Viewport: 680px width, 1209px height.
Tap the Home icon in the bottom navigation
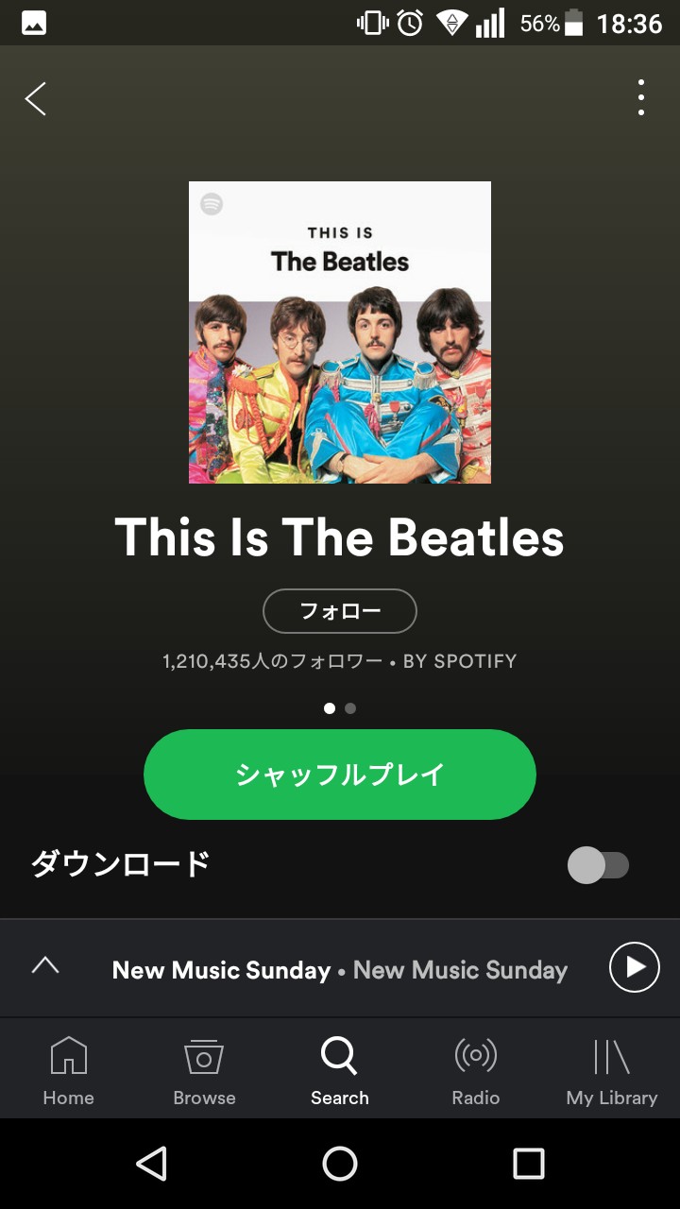point(68,1056)
